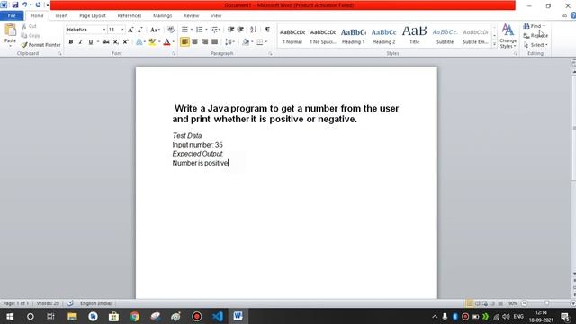Select Align Text Right
This screenshot has width=576, height=324.
click(x=204, y=42)
